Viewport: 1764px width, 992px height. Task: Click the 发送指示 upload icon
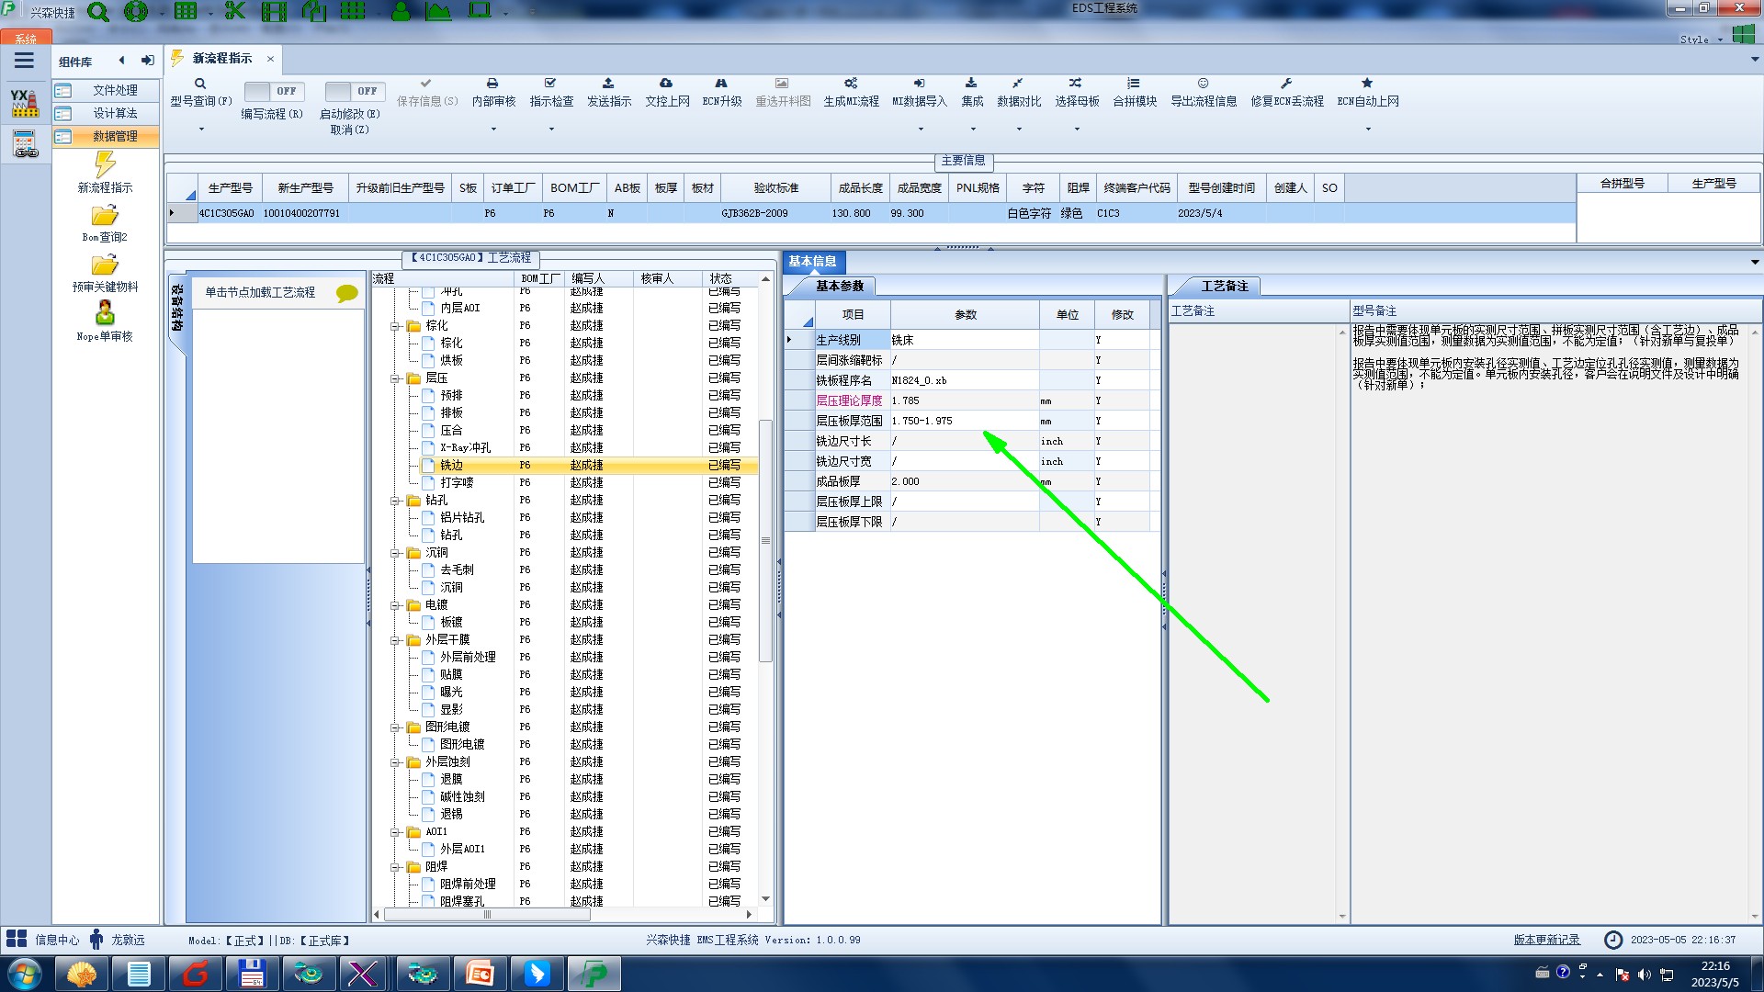tap(608, 84)
